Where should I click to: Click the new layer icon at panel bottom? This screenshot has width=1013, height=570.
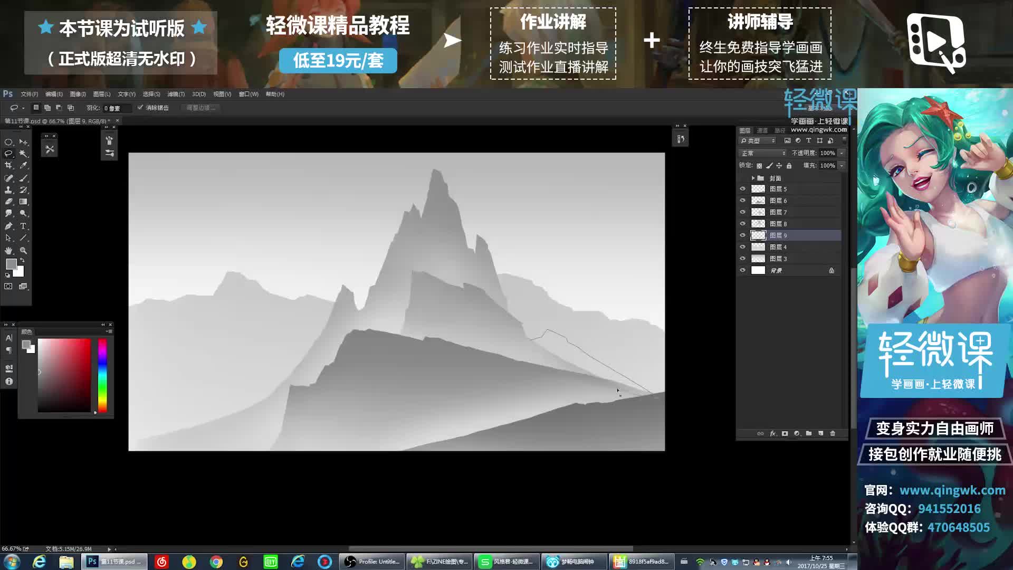click(820, 433)
